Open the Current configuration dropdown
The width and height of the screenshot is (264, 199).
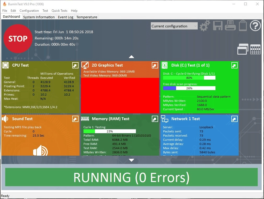174,26
